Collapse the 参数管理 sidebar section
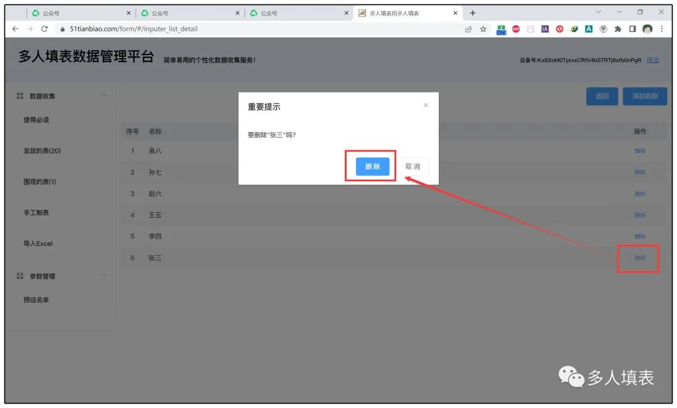The image size is (677, 408). [x=104, y=275]
